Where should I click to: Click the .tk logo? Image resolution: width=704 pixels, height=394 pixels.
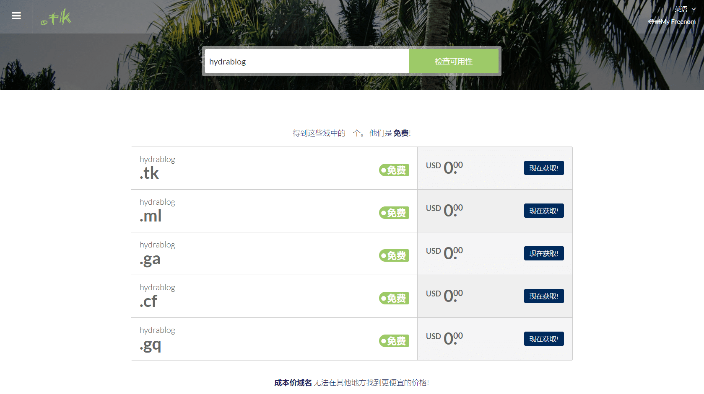pyautogui.click(x=56, y=18)
